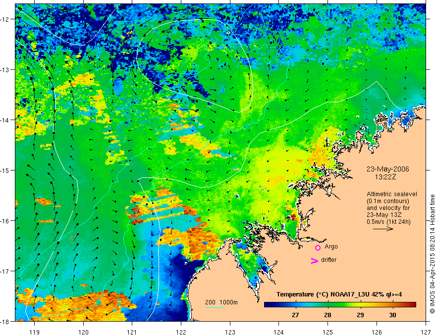Click the longitude axis label 121
This screenshot has height=336, width=436.
132,332
